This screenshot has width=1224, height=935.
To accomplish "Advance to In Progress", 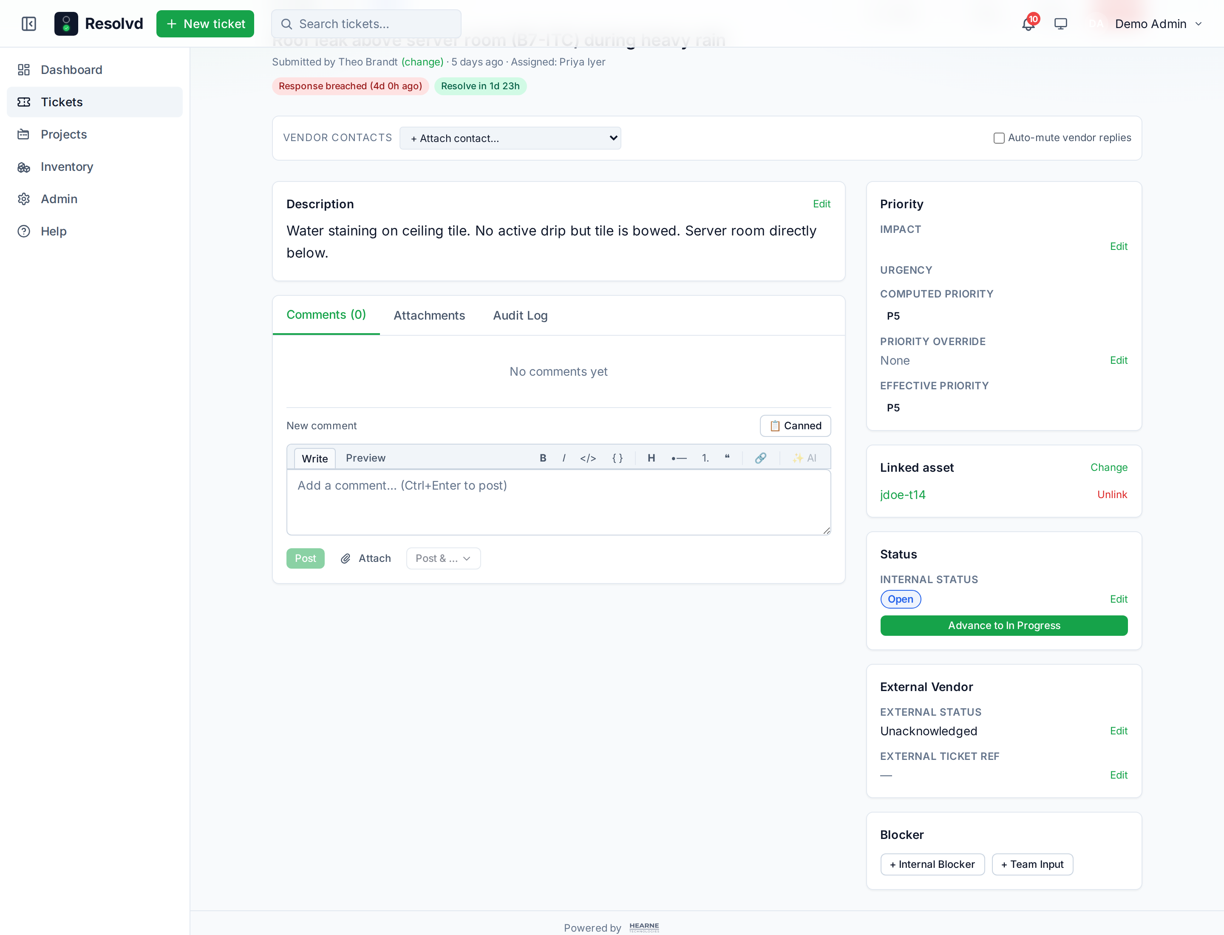I will (1003, 626).
